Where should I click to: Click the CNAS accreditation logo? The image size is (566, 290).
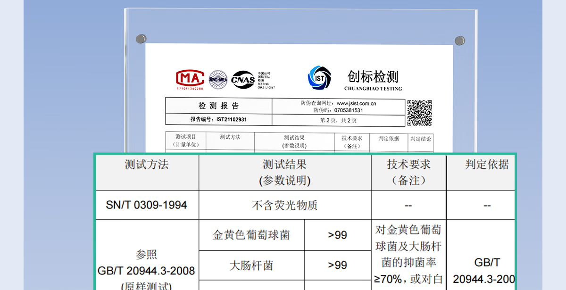point(243,80)
